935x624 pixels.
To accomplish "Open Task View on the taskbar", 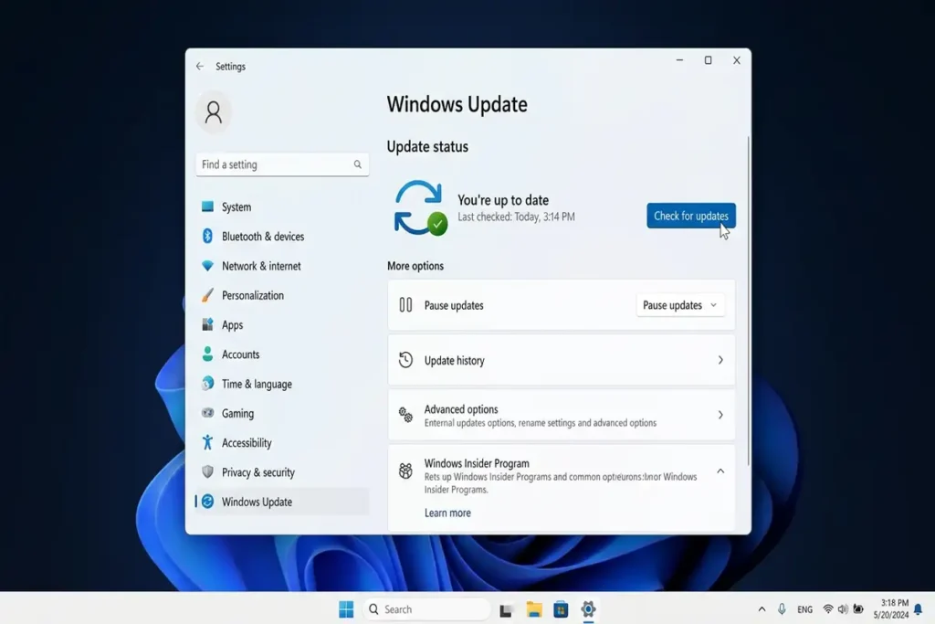I will [506, 609].
